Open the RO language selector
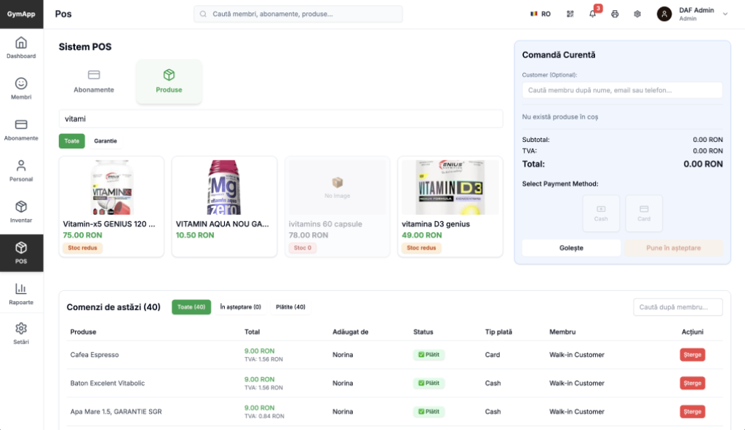 tap(540, 14)
